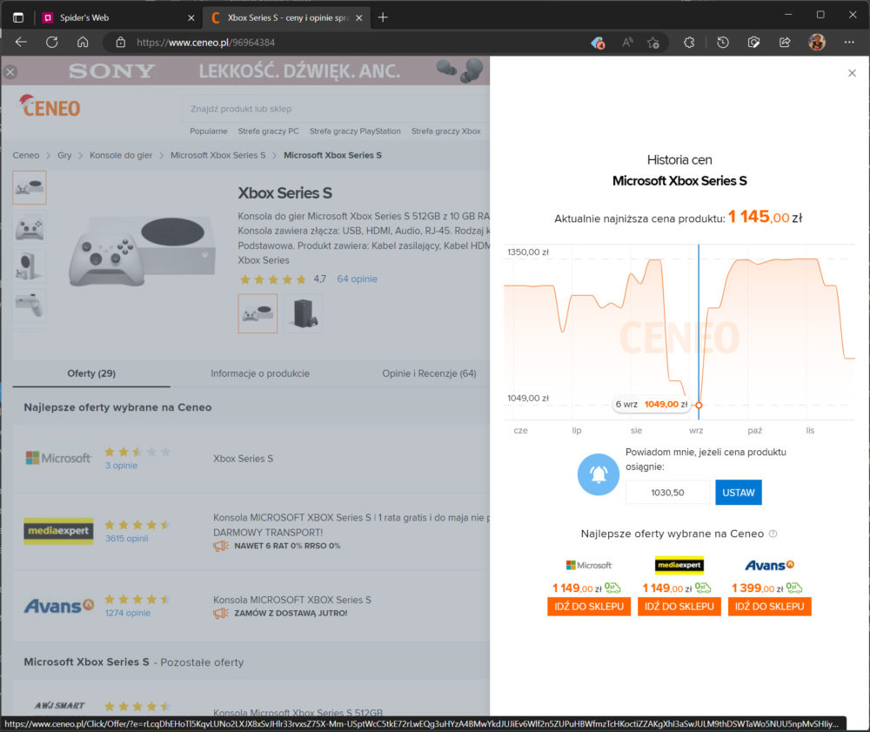The image size is (870, 732).
Task: Go back using the browser back arrow
Action: (x=21, y=42)
